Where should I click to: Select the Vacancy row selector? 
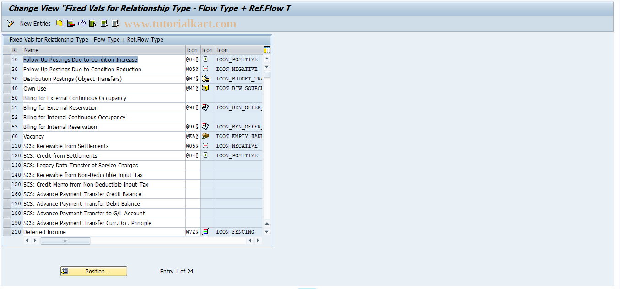pyautogui.click(x=6, y=136)
